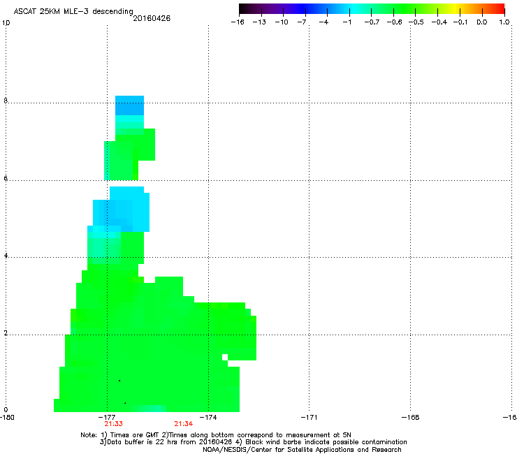
Task: Click the longitude label -171
Action: [309, 418]
